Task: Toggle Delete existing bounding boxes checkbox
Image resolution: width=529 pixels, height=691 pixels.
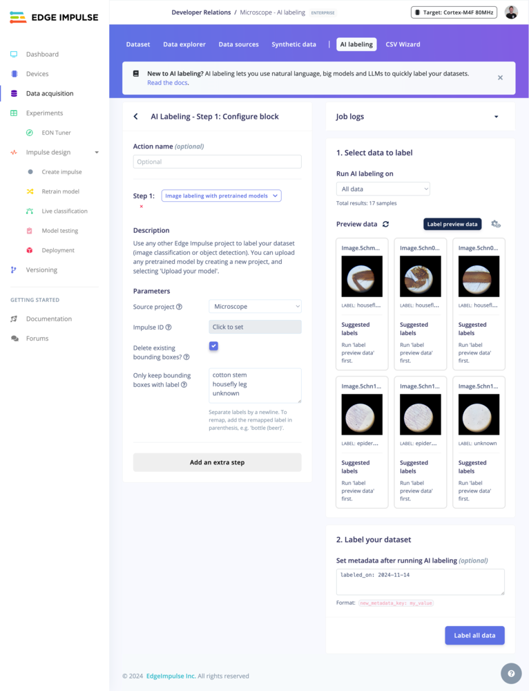Action: (x=213, y=346)
